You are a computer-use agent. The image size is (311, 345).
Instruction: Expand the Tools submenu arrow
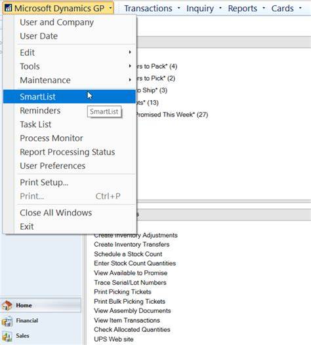(x=130, y=66)
